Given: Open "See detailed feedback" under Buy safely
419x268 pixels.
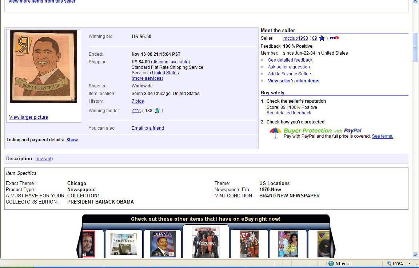Looking at the screenshot, I should click(x=289, y=113).
